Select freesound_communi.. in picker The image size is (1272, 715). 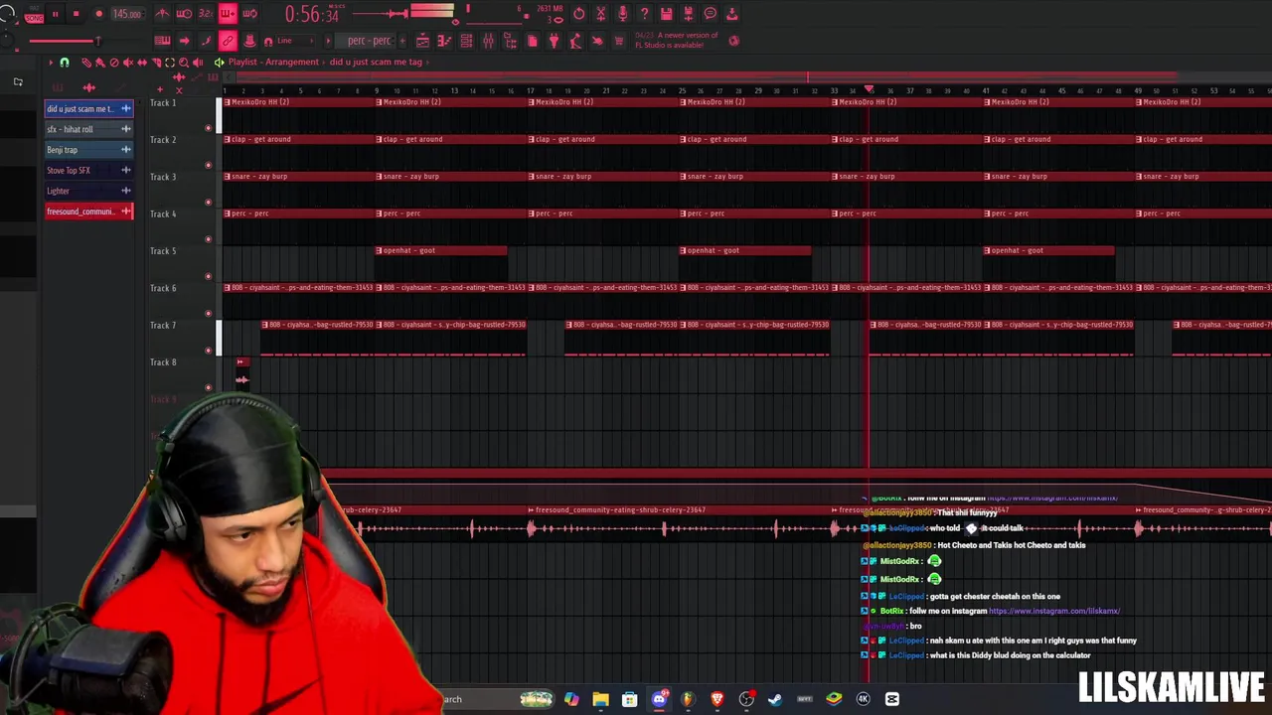click(x=88, y=212)
